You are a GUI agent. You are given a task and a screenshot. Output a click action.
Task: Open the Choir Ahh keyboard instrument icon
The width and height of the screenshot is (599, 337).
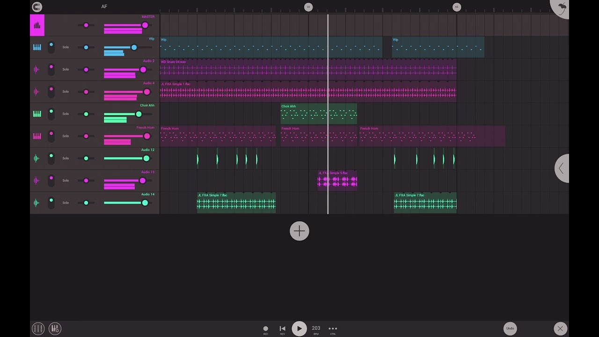pos(37,114)
